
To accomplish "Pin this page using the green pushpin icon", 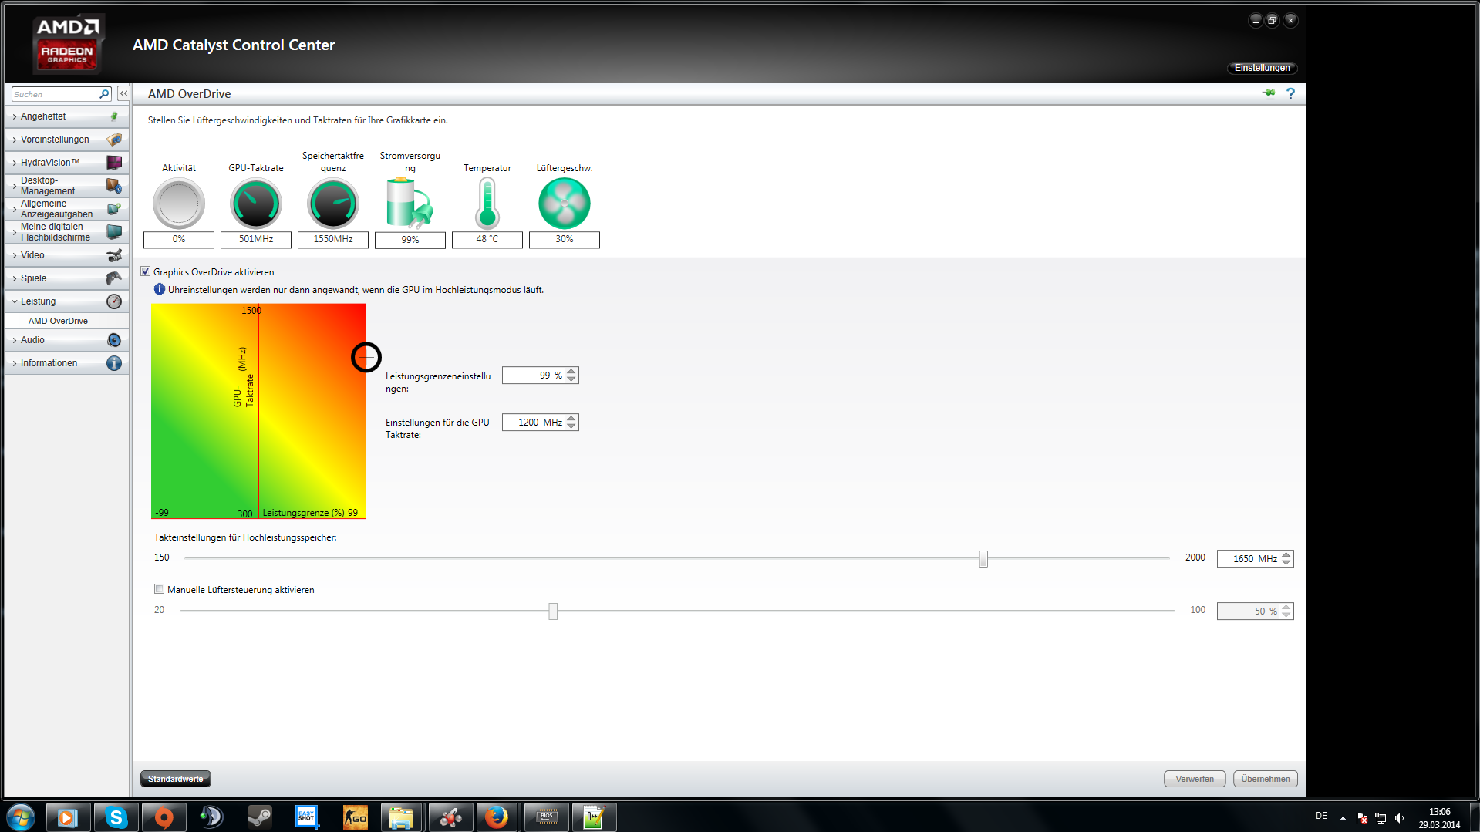I will tap(1269, 93).
